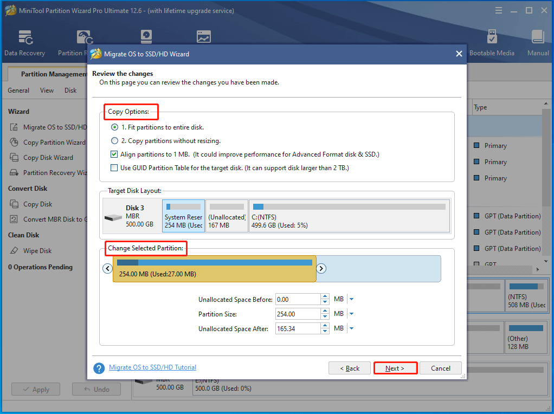The image size is (554, 414).
Task: Click inside the Partition Size field
Action: [298, 313]
